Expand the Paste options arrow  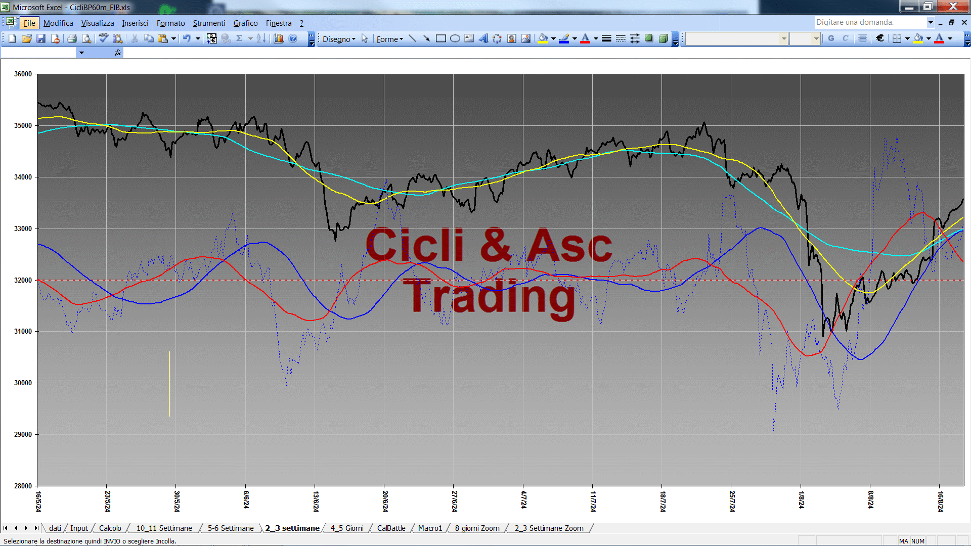tap(173, 38)
